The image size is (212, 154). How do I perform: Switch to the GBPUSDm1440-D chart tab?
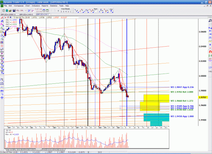[x=26, y=15]
